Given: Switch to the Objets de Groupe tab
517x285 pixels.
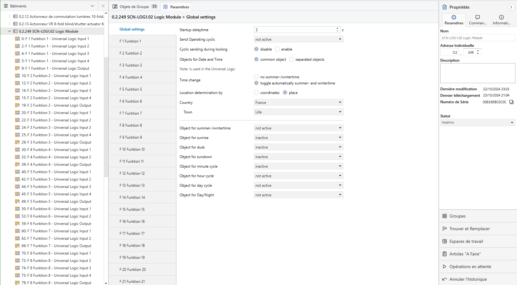Looking at the screenshot, I should click(x=135, y=6).
